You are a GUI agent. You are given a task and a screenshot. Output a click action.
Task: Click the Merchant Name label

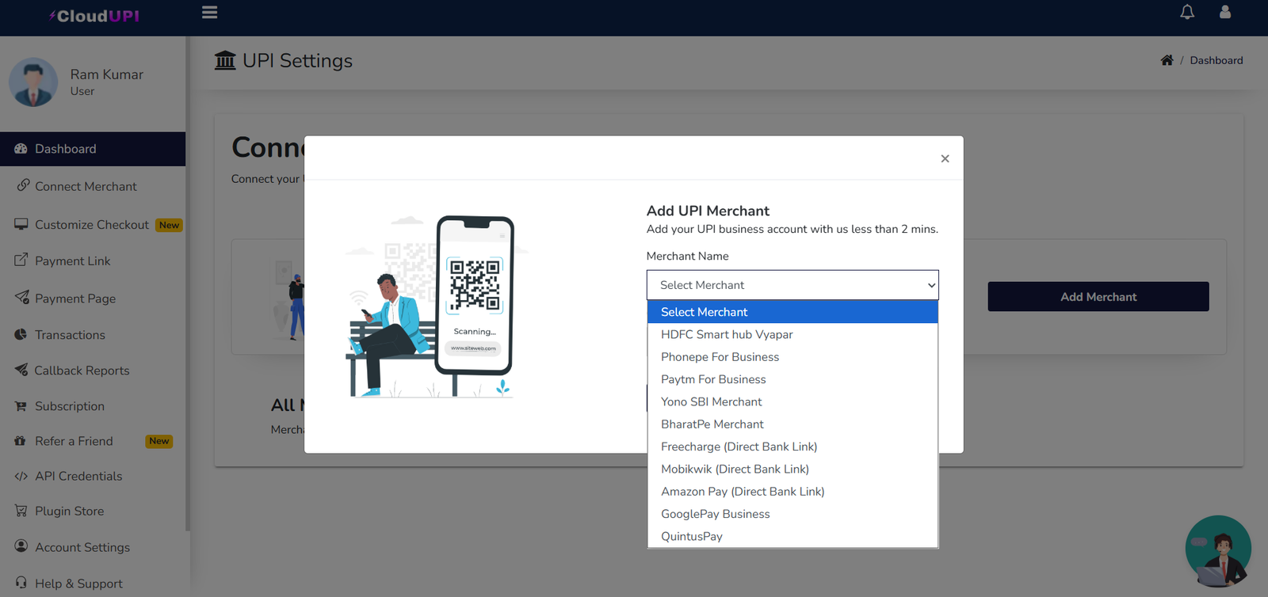coord(687,256)
